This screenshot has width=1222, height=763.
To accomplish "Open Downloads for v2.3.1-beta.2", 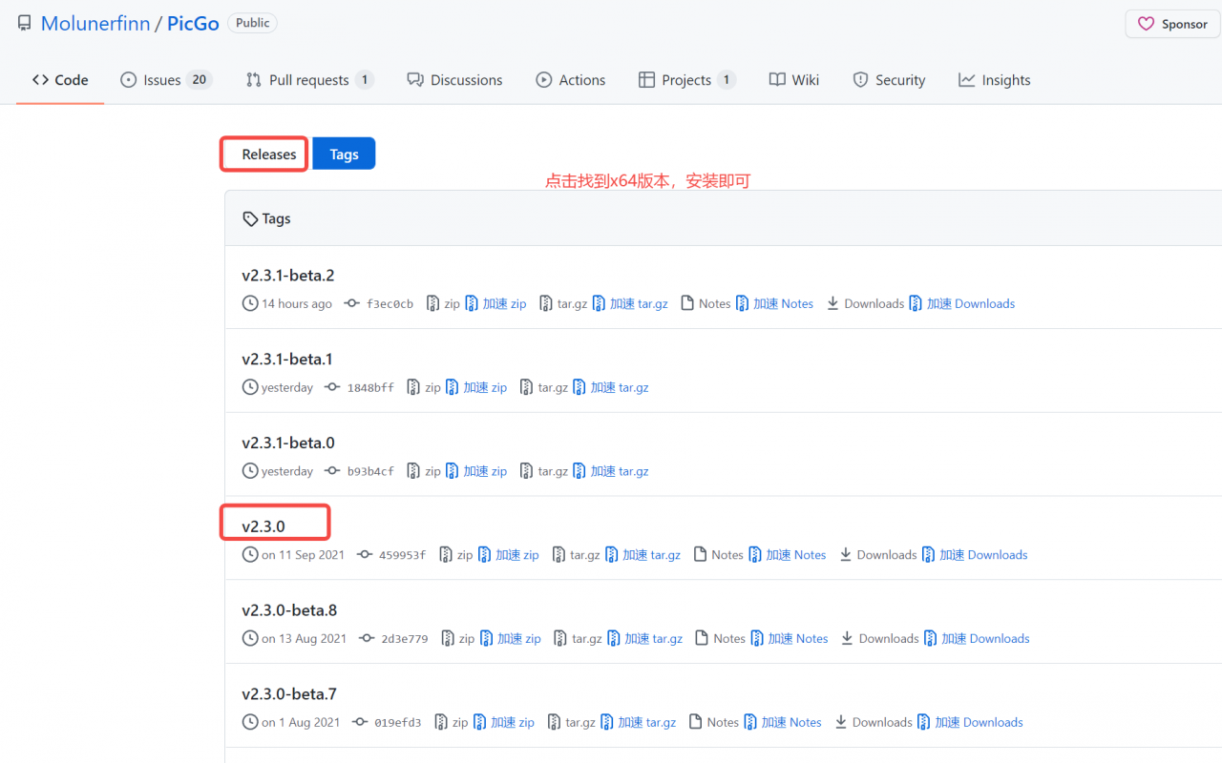I will pyautogui.click(x=865, y=303).
